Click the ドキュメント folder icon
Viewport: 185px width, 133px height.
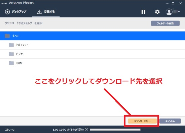coord(11,45)
